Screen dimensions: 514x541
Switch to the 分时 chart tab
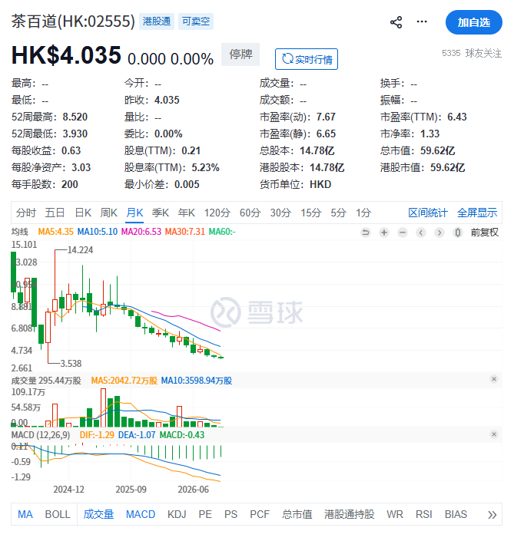click(x=26, y=213)
